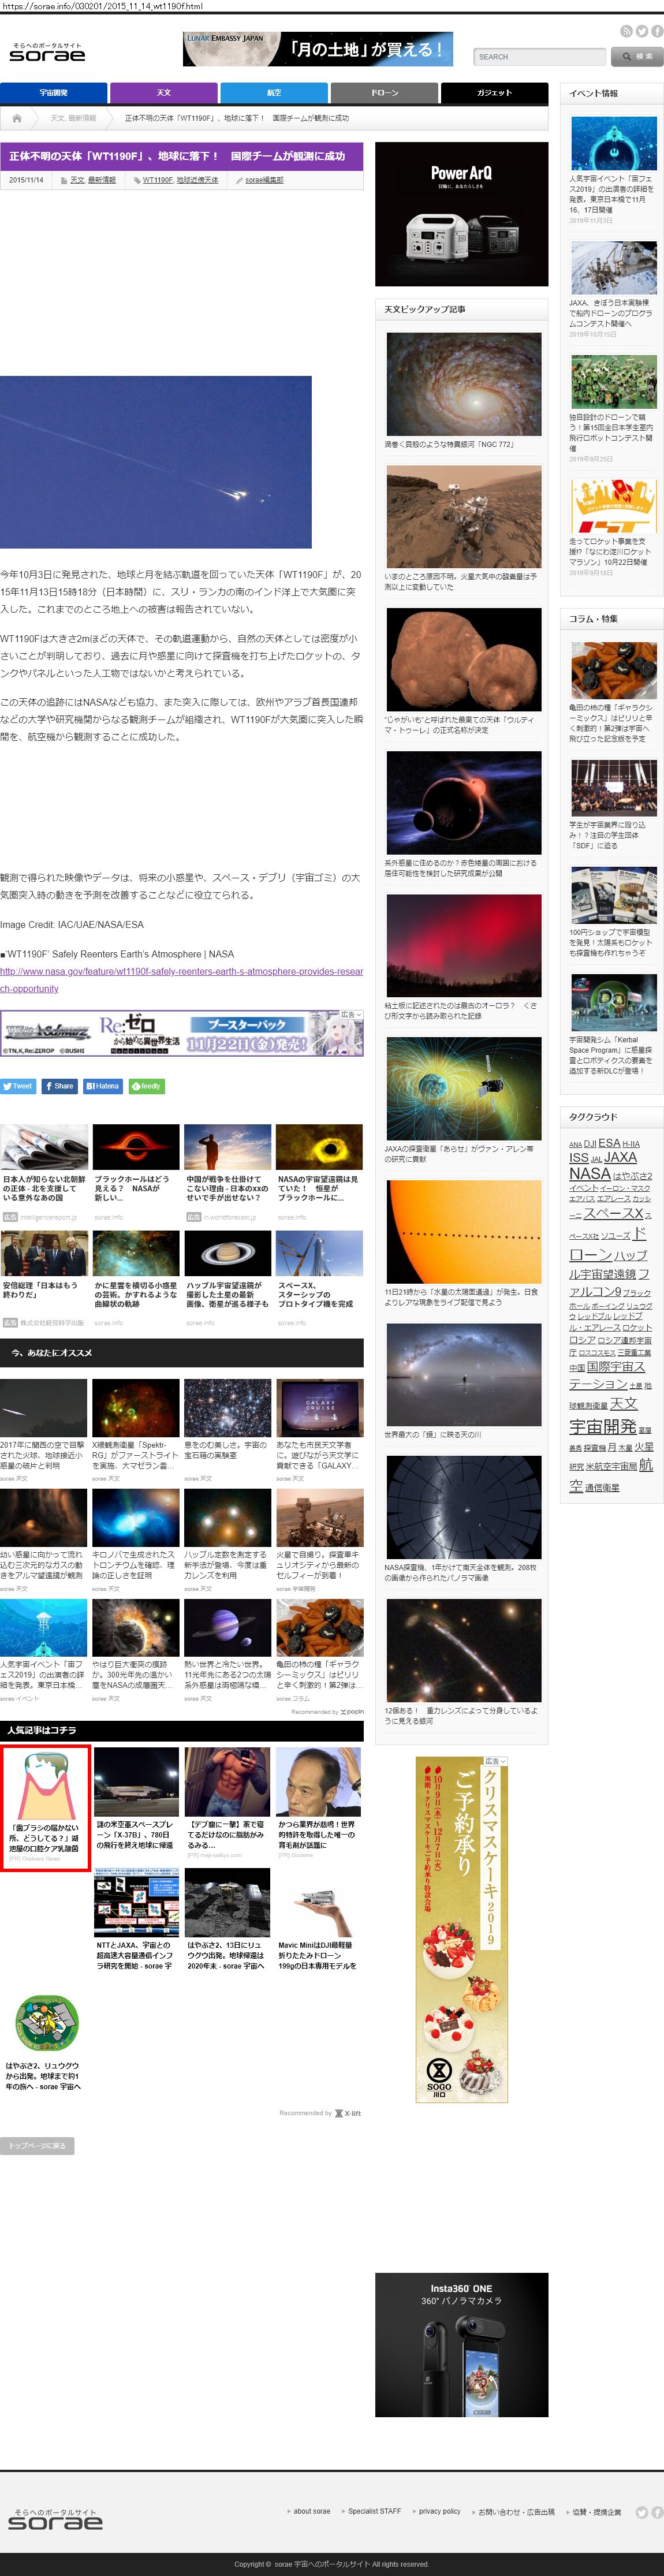The width and height of the screenshot is (664, 2576).
Task: Open the NGC 772 galaxy article thumbnail
Action: [x=463, y=385]
